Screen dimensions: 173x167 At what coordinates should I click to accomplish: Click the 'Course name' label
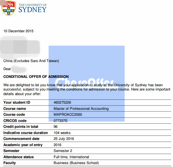(15, 108)
